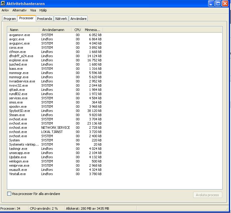The height and width of the screenshot is (213, 231).
Task: Click the Allokerat: 280 MB status entry
Action: click(88, 208)
